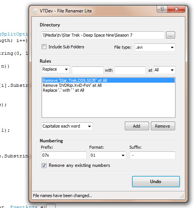Select rule Remove 'DVDRip.XviD-FoV' at All
This screenshot has width=194, height=208.
72,85
